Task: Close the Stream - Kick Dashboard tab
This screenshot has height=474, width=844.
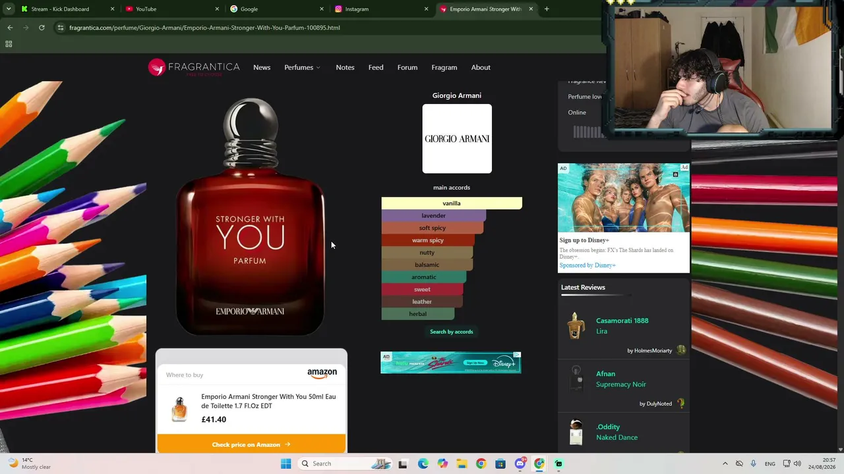Action: (112, 9)
